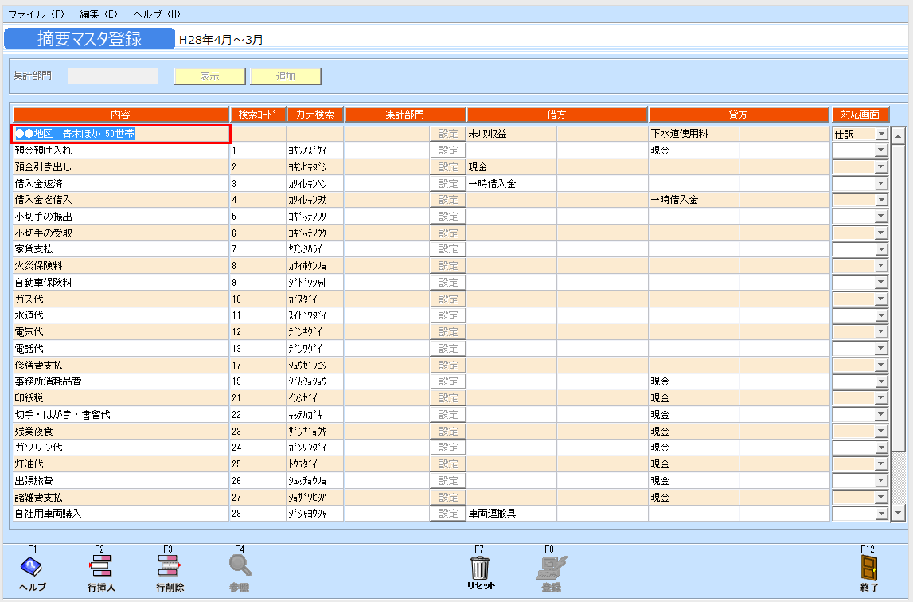The image size is (913, 602).
Task: Click the F2 row insert icon
Action: click(100, 567)
